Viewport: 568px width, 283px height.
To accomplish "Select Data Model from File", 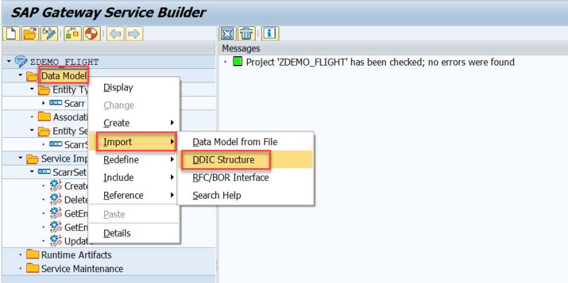I will coord(245,142).
